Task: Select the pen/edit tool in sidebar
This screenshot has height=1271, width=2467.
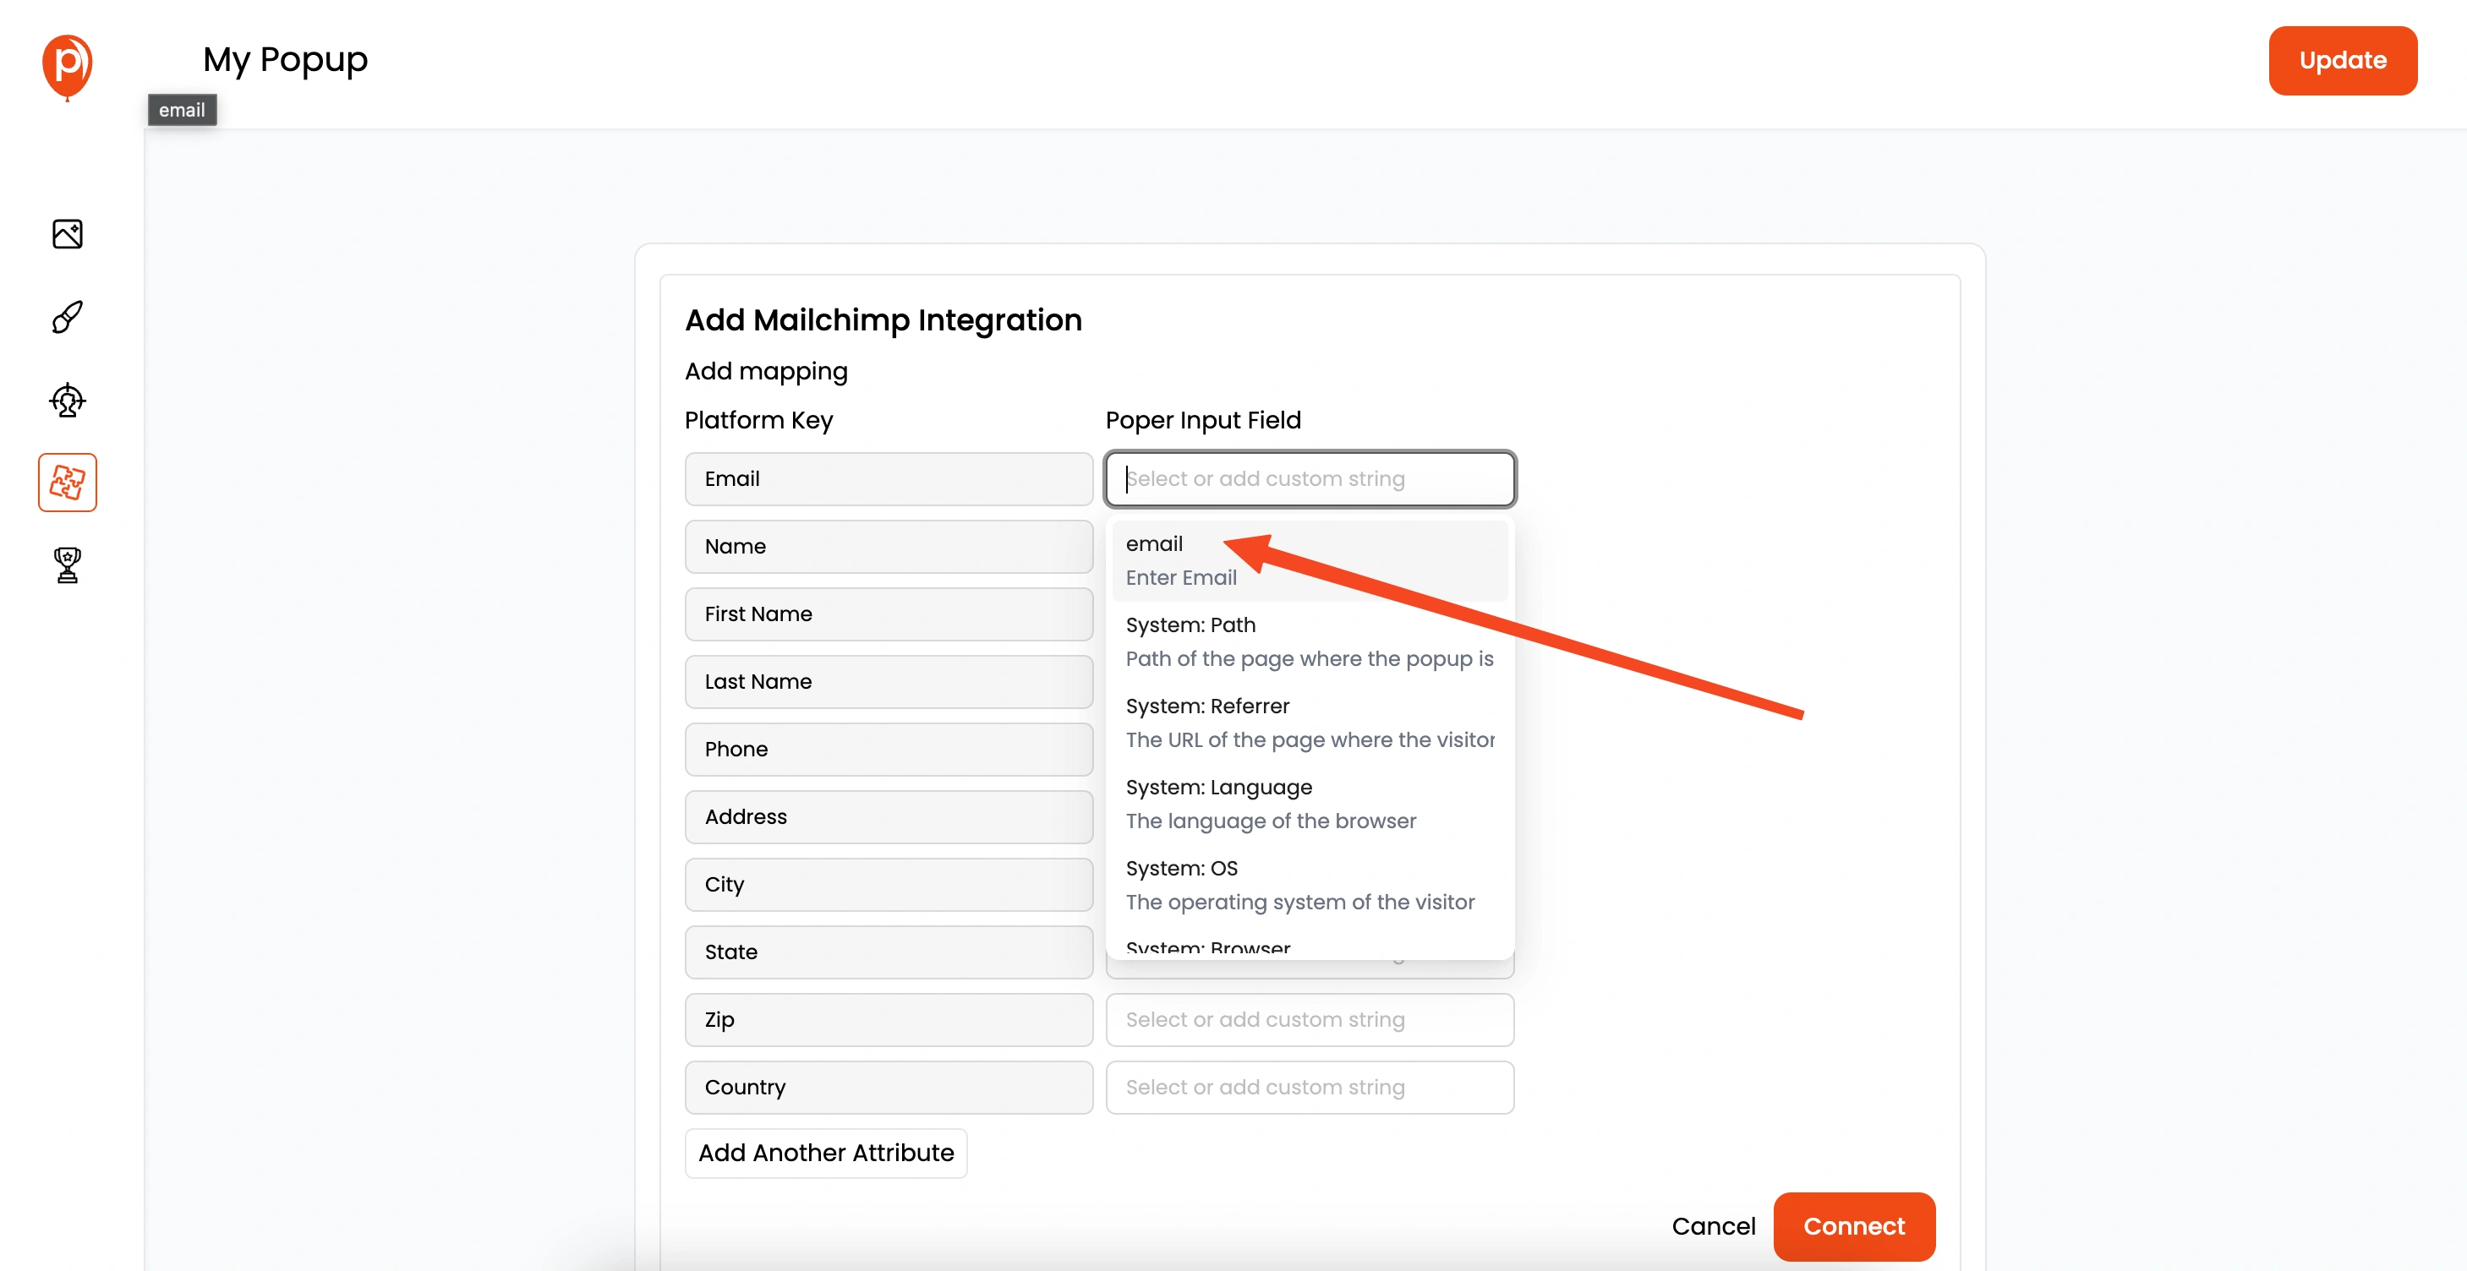Action: click(67, 316)
